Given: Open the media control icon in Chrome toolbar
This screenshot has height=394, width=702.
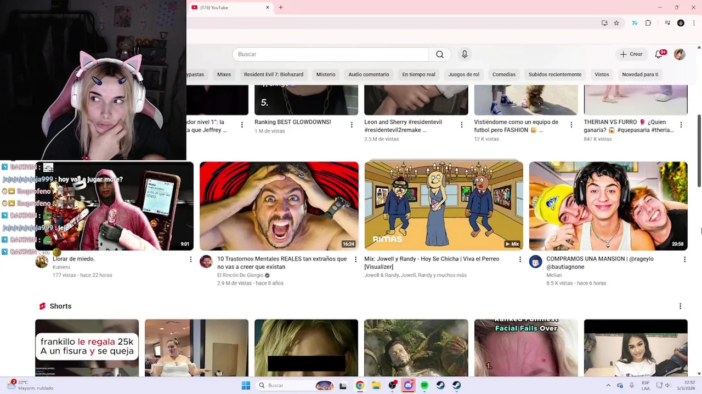Looking at the screenshot, I should pyautogui.click(x=667, y=23).
